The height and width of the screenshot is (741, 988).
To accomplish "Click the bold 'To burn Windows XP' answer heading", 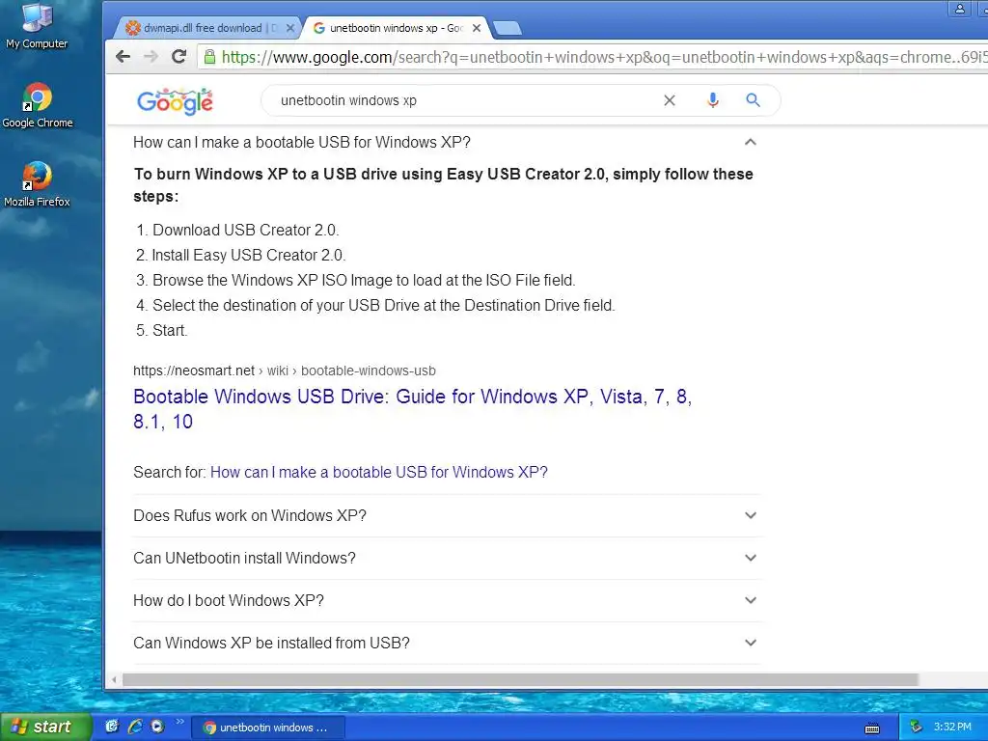I will coord(443,185).
